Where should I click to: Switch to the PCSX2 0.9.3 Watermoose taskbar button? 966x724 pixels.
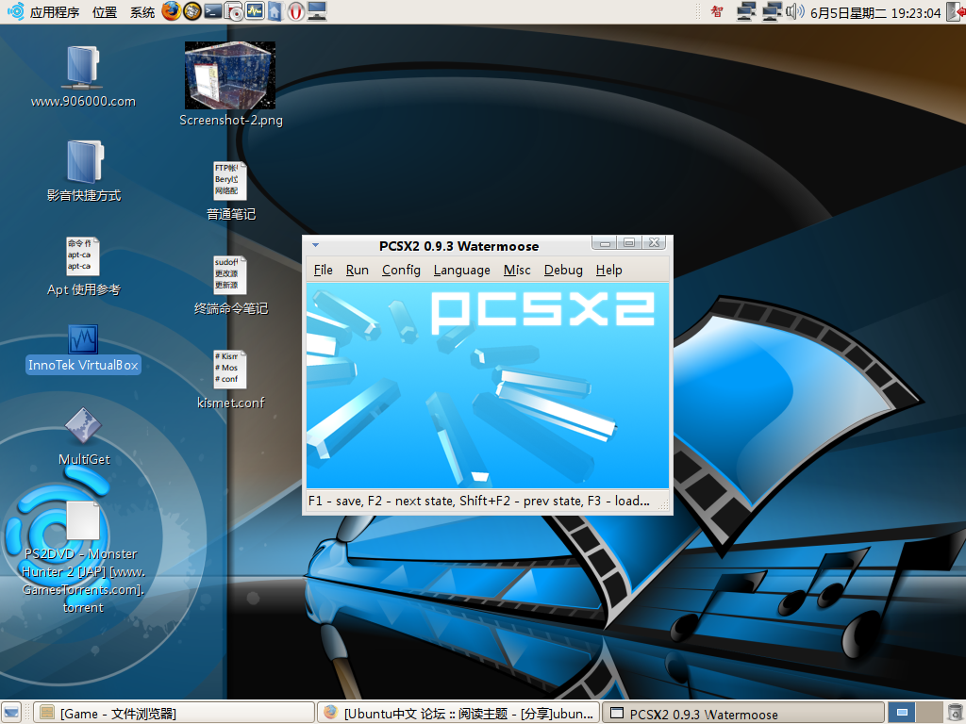[743, 713]
